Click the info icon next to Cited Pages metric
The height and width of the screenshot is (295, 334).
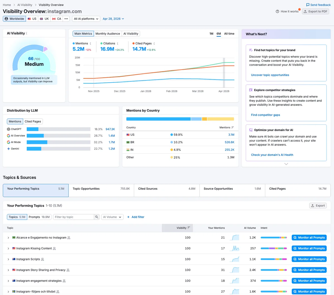click(154, 44)
